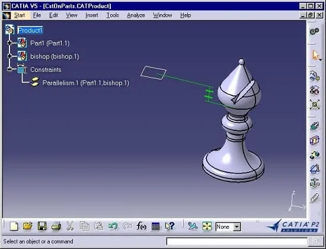Click the New document icon

pos(14,226)
